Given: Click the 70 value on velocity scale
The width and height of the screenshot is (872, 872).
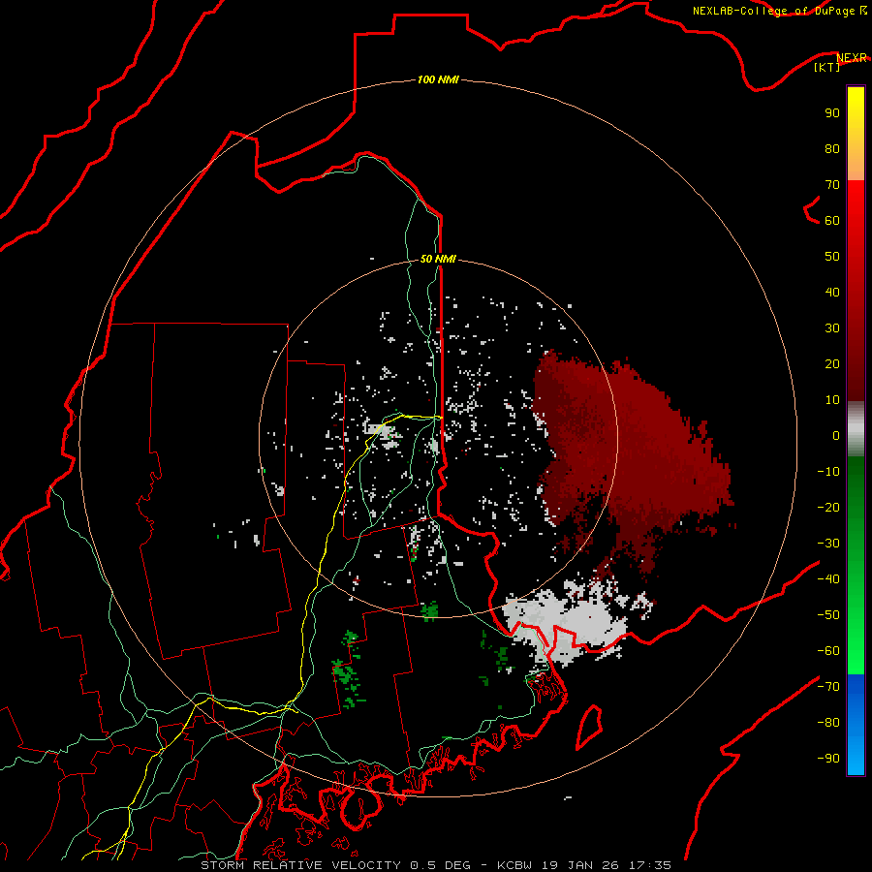Looking at the screenshot, I should pyautogui.click(x=832, y=185).
